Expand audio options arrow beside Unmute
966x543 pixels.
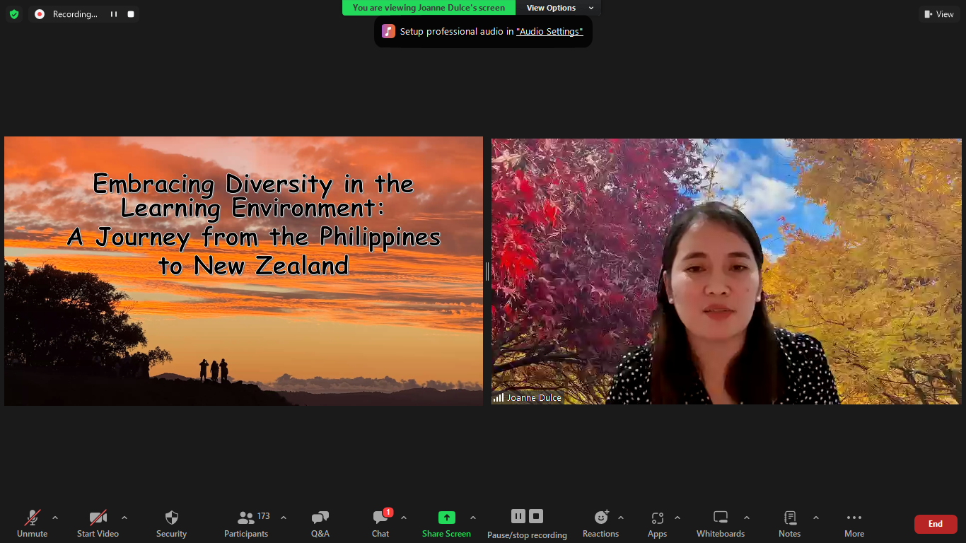click(55, 518)
